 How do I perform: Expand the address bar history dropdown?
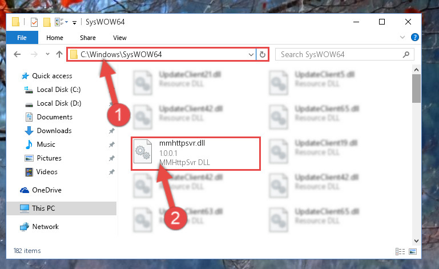pos(251,55)
